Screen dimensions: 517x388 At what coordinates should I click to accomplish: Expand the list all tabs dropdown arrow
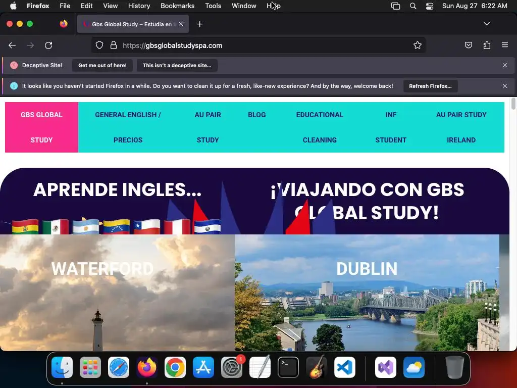tap(486, 24)
